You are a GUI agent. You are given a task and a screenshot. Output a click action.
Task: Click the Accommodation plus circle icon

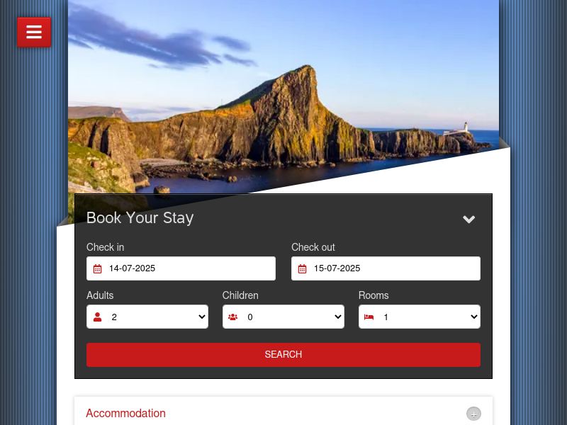473,414
